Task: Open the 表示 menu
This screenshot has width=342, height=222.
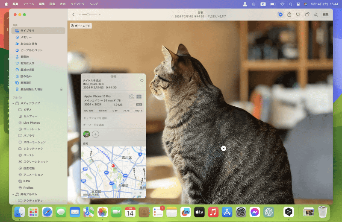Action: tap(63, 4)
